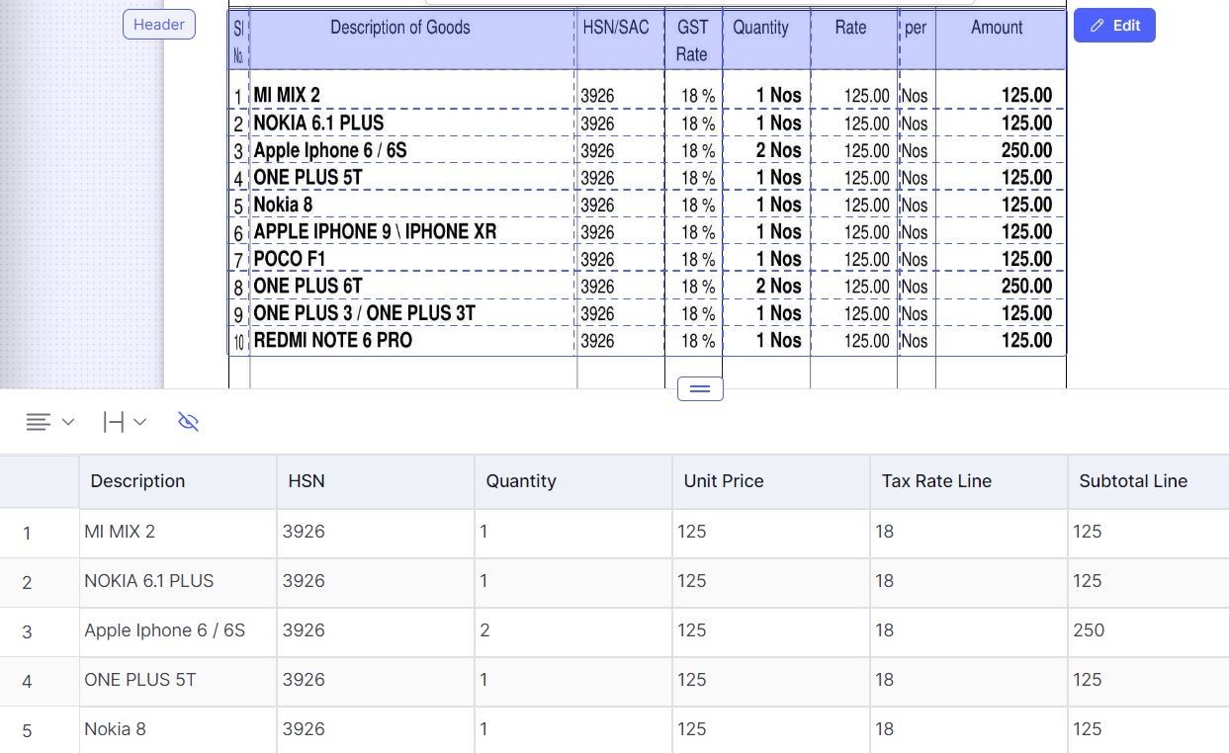The height and width of the screenshot is (753, 1229).
Task: Select the Quantity column header
Action: click(x=573, y=481)
